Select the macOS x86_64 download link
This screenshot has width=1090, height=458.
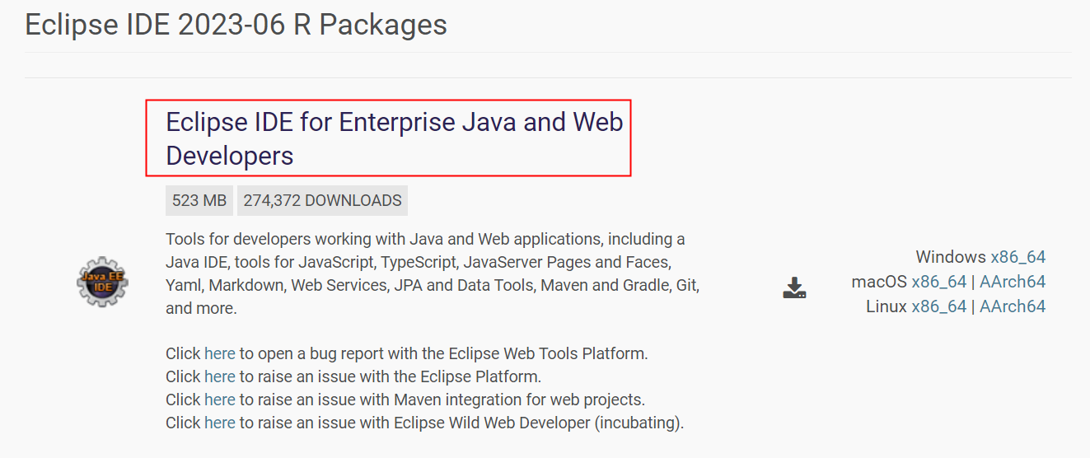(938, 282)
